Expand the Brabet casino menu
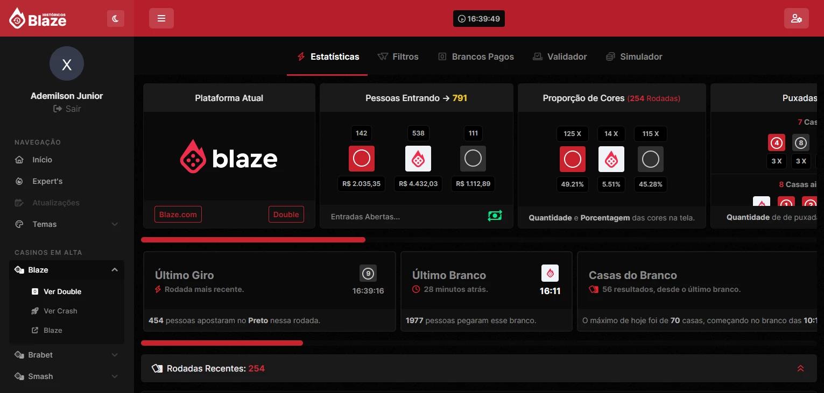 click(67, 355)
